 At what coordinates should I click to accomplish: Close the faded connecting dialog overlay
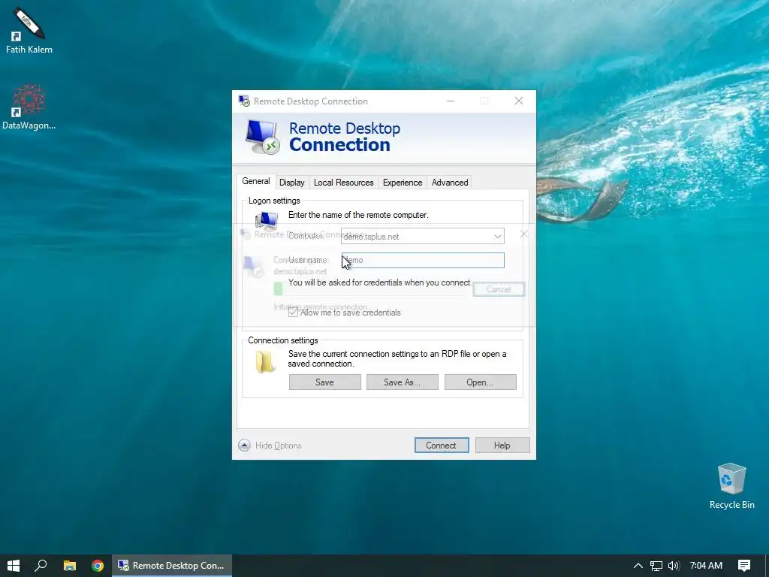point(523,234)
